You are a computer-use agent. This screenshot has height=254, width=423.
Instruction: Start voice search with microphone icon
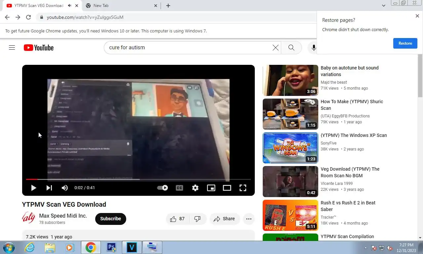coord(313,48)
